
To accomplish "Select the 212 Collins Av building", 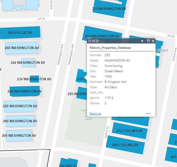I will click(130, 131).
